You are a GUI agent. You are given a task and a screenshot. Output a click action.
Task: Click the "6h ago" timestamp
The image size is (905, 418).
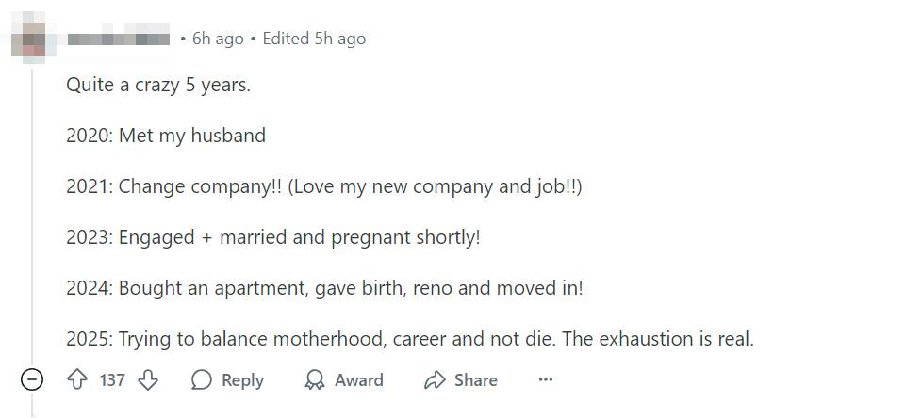click(x=218, y=39)
